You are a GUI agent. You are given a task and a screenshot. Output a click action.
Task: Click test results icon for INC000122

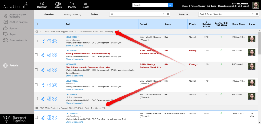(55, 70)
